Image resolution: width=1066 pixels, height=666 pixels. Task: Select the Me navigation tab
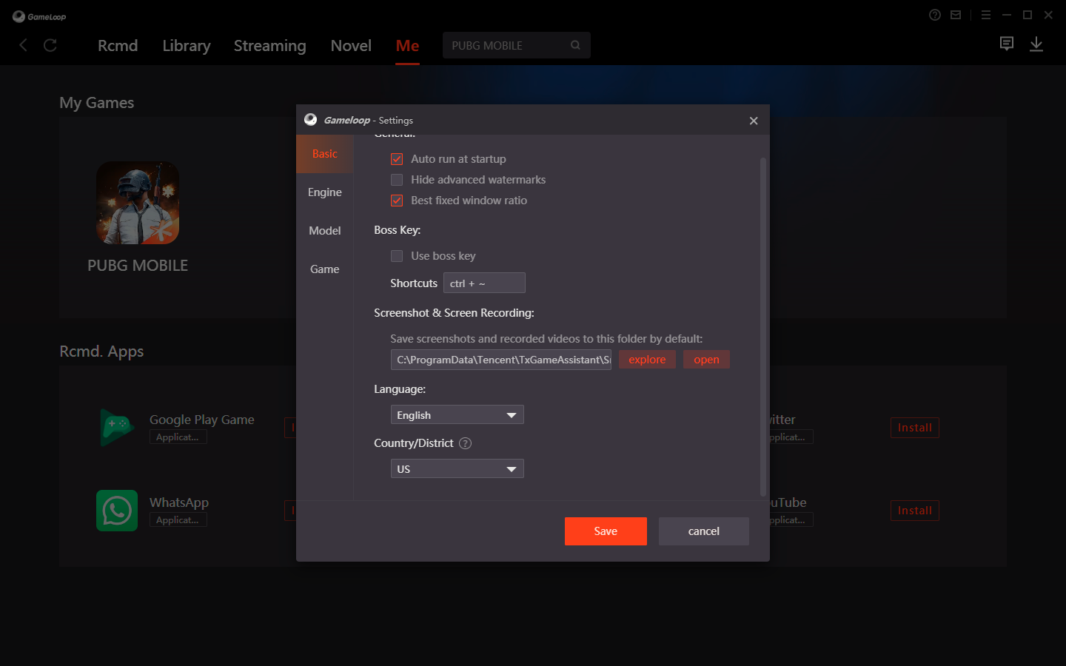point(407,46)
